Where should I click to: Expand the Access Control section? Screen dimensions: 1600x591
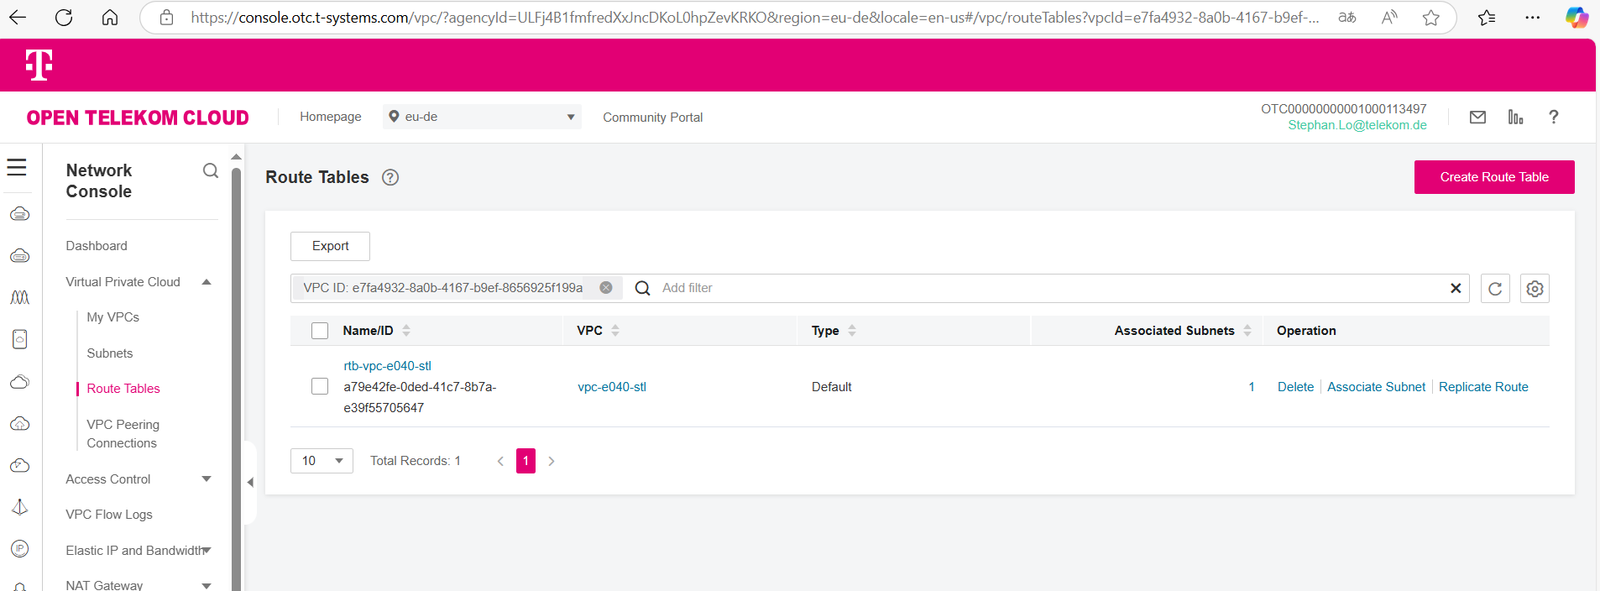click(x=207, y=479)
